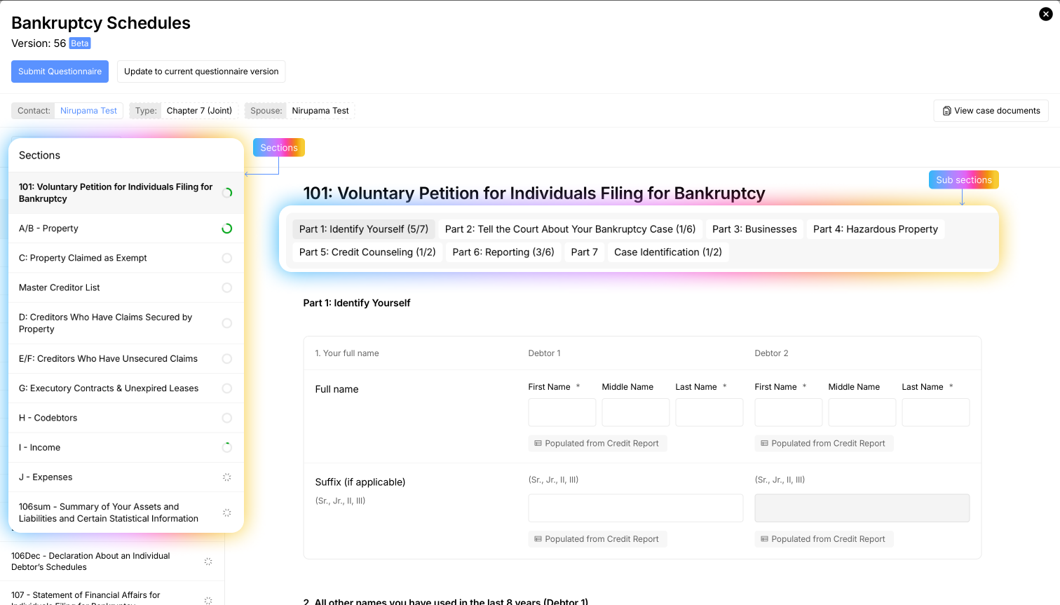Viewport: 1060px width, 605px height.
Task: Click status circle for H - Codebtors
Action: point(226,418)
